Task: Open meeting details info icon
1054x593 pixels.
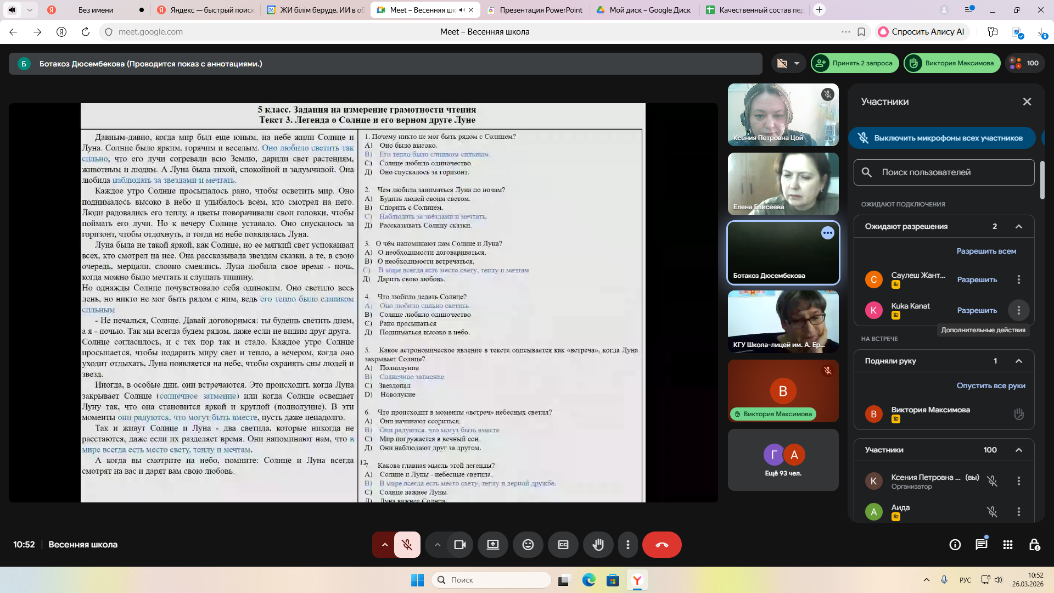Action: tap(955, 545)
